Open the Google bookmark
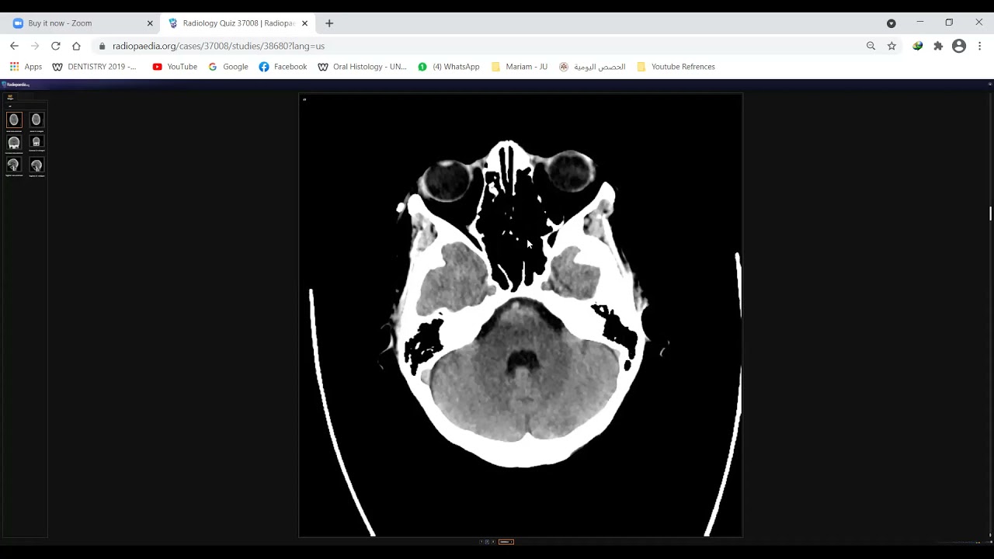Image resolution: width=994 pixels, height=559 pixels. point(228,67)
